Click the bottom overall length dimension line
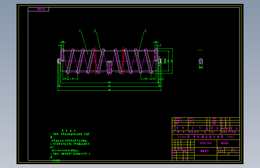 click(x=109, y=90)
